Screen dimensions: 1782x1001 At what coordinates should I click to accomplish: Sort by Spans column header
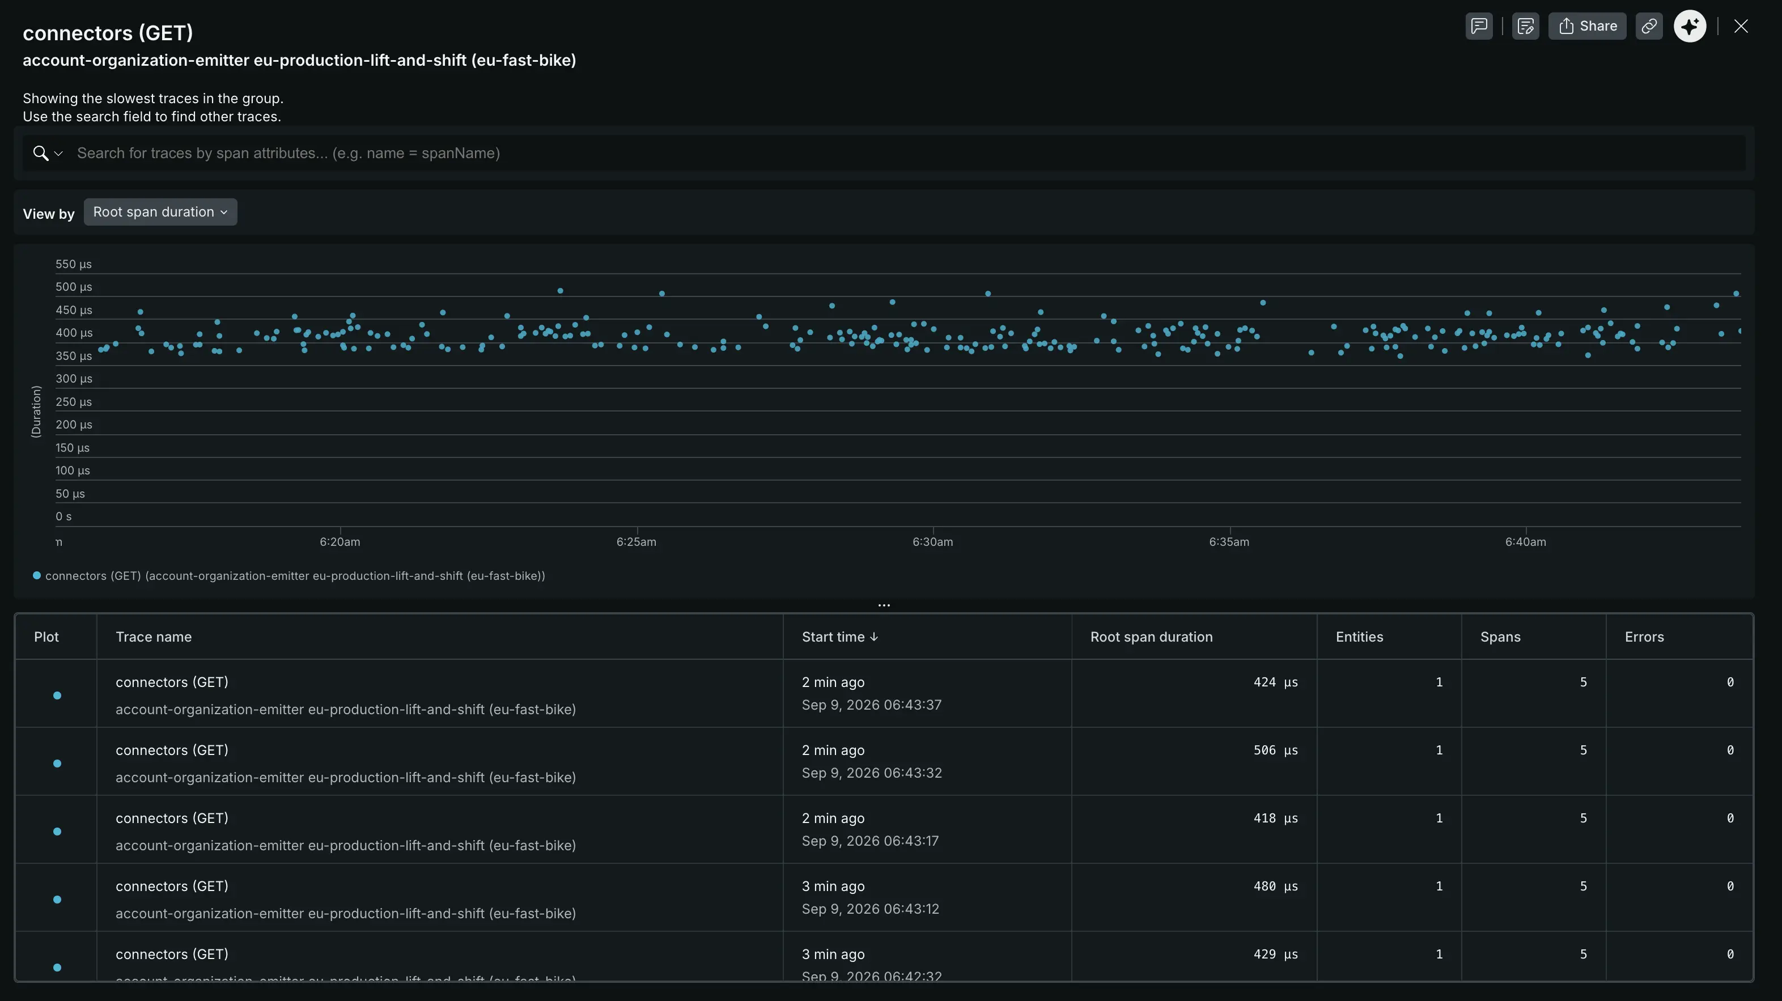pyautogui.click(x=1500, y=637)
